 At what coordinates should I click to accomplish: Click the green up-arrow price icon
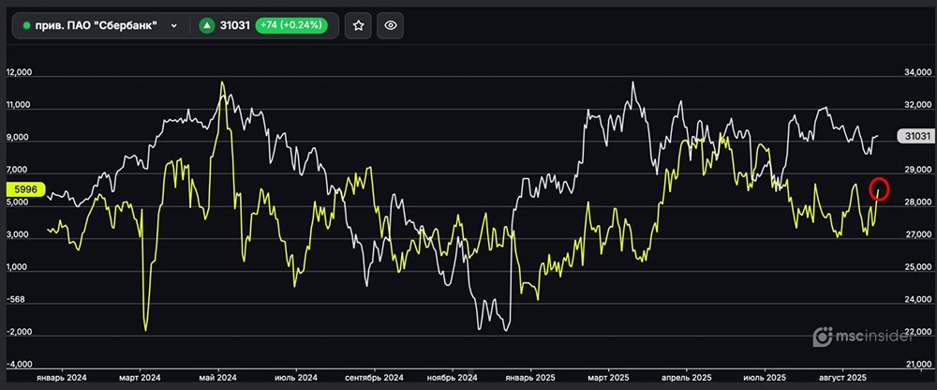click(x=207, y=26)
